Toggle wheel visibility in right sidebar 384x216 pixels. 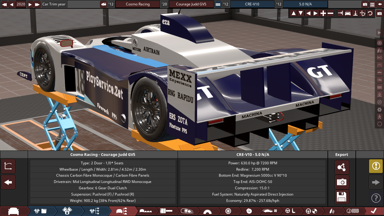pyautogui.click(x=379, y=43)
